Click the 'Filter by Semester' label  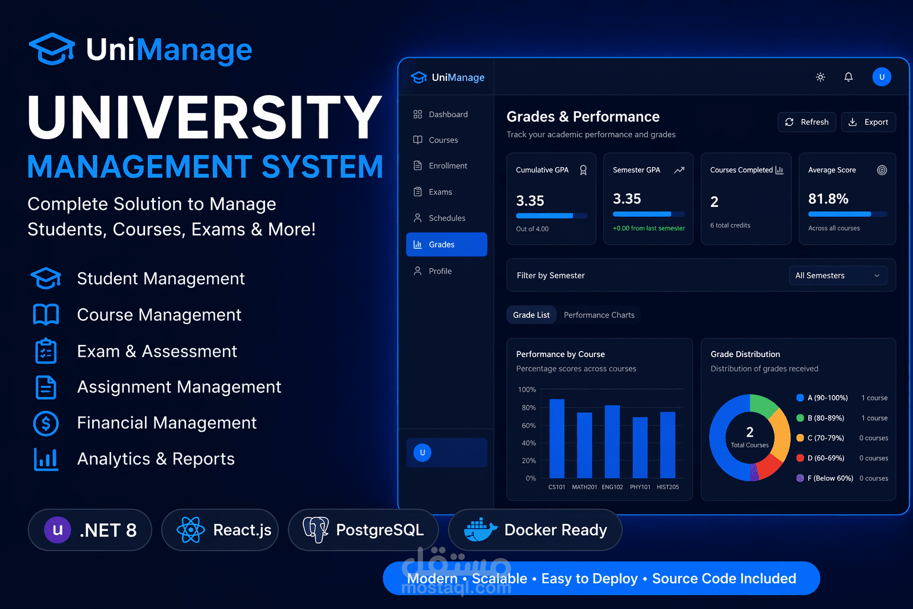tap(550, 275)
